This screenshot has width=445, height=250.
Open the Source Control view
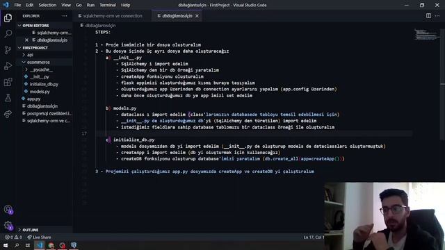click(8, 50)
